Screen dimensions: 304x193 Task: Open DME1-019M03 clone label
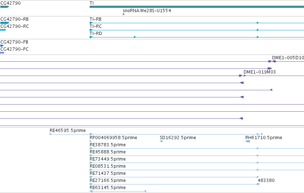tap(260, 72)
